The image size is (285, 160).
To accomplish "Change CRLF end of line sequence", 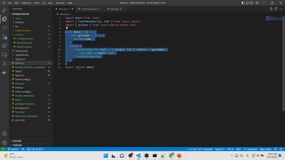I will click(x=238, y=149).
